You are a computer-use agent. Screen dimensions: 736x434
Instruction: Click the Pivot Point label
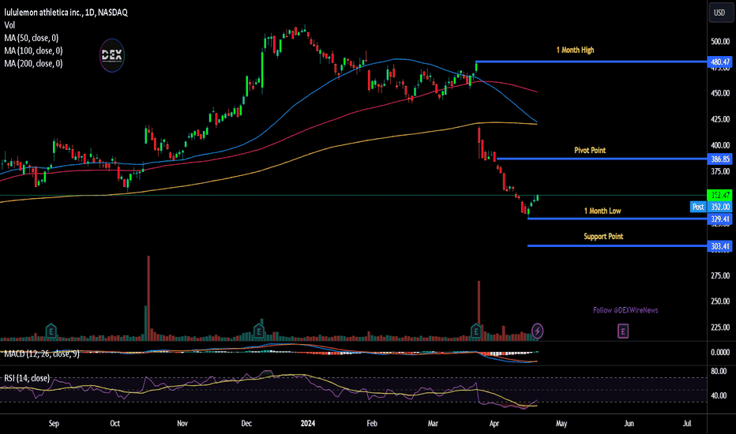[x=590, y=150]
